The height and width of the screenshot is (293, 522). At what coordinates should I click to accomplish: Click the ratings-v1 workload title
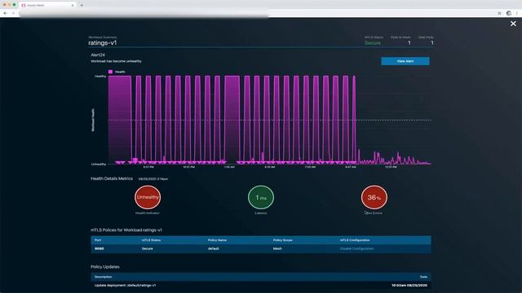[x=103, y=43]
